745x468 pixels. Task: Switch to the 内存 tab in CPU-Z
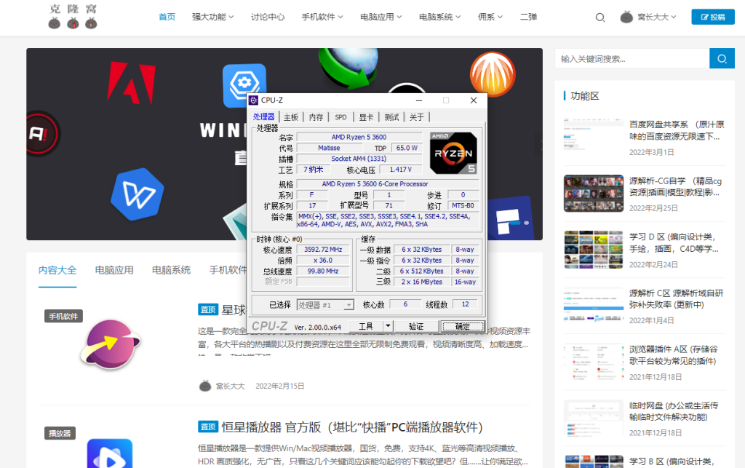[316, 117]
